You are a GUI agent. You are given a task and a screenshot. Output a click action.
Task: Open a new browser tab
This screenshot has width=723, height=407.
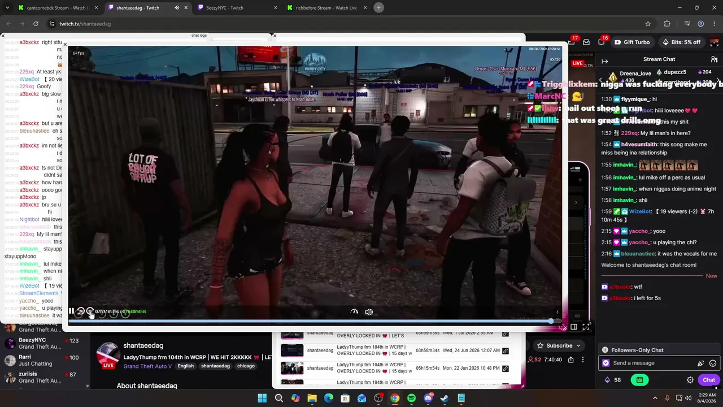pyautogui.click(x=379, y=8)
